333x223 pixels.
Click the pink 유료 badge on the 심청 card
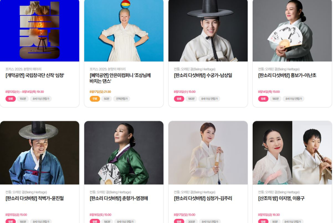click(x=11, y=99)
